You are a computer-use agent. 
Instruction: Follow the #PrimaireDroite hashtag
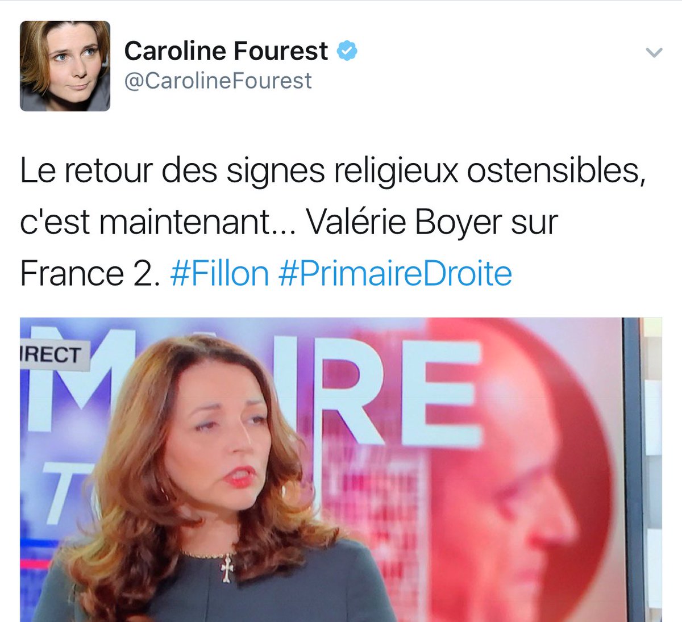click(396, 273)
